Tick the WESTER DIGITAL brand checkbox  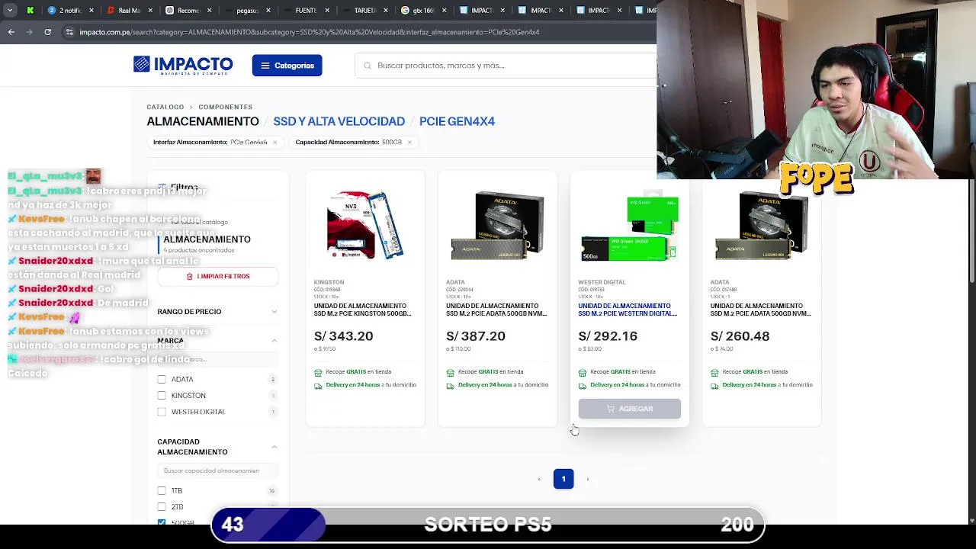tap(162, 412)
